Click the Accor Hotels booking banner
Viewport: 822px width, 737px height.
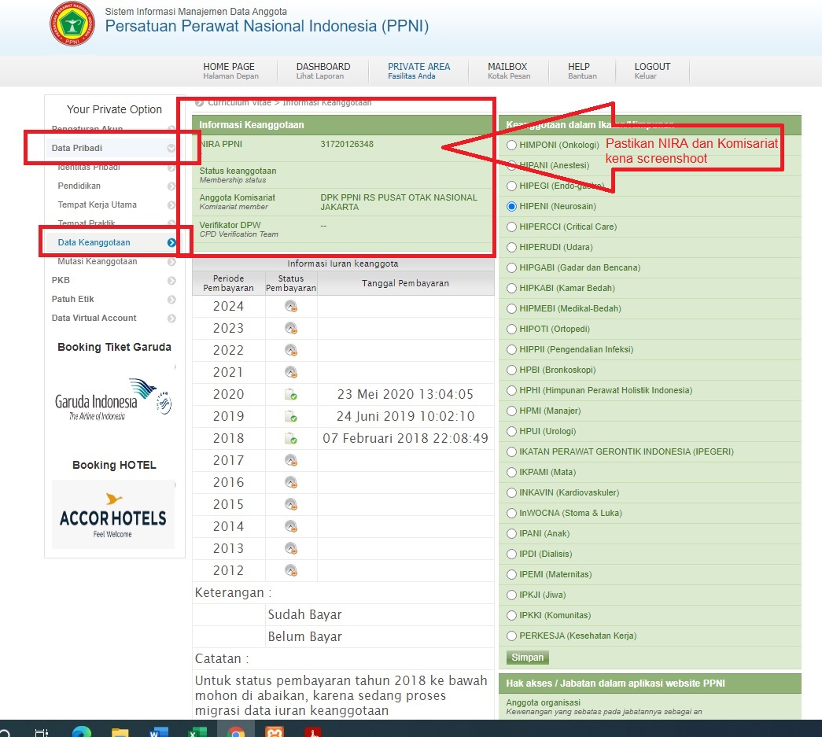[x=112, y=514]
